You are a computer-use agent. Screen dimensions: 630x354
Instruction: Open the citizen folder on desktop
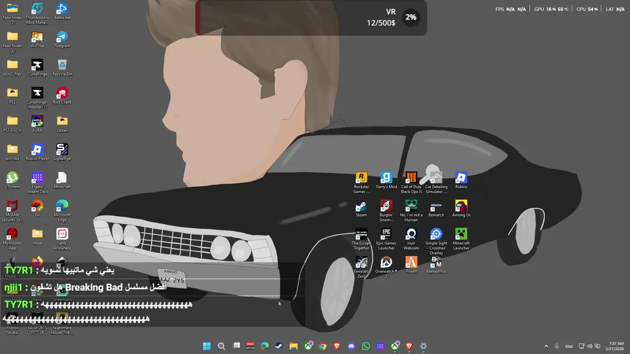62,124
